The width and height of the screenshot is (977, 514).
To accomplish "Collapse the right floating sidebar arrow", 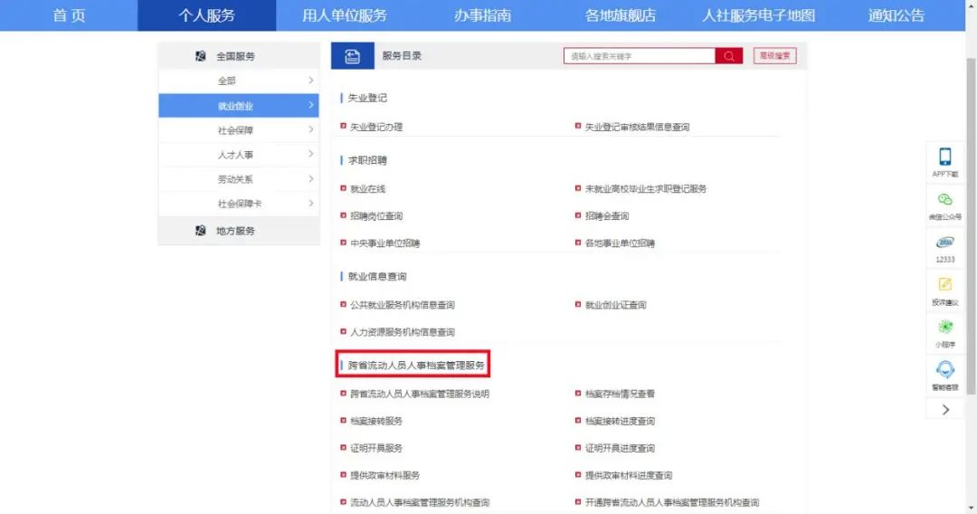I will pos(945,409).
